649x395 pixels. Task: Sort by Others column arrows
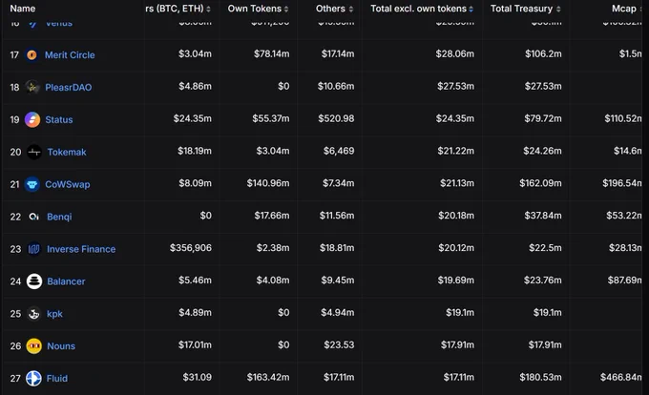point(351,10)
